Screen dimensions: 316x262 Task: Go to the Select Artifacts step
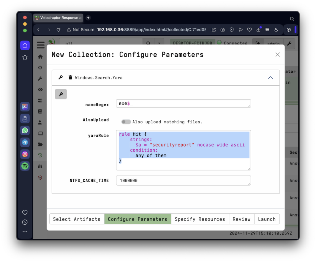(77, 219)
